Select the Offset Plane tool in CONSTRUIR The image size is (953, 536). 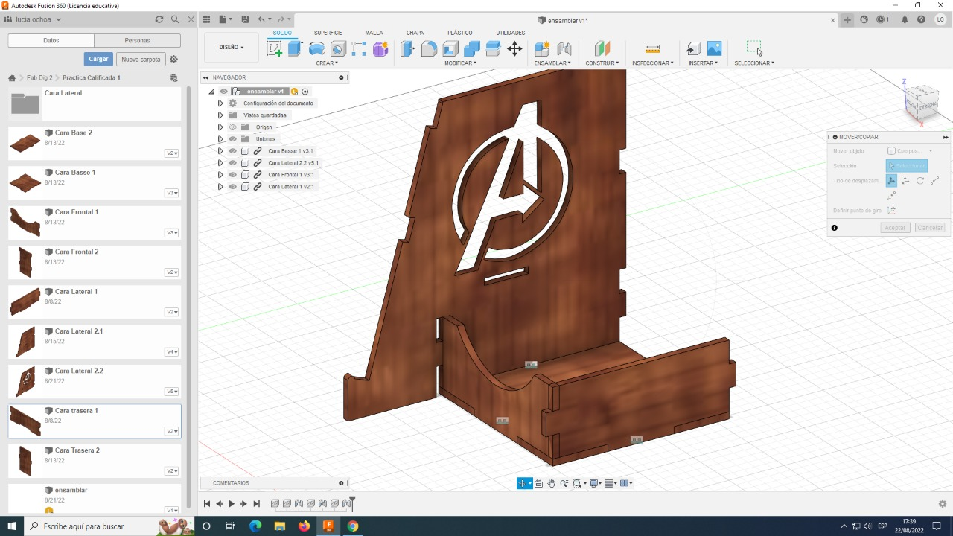point(602,49)
